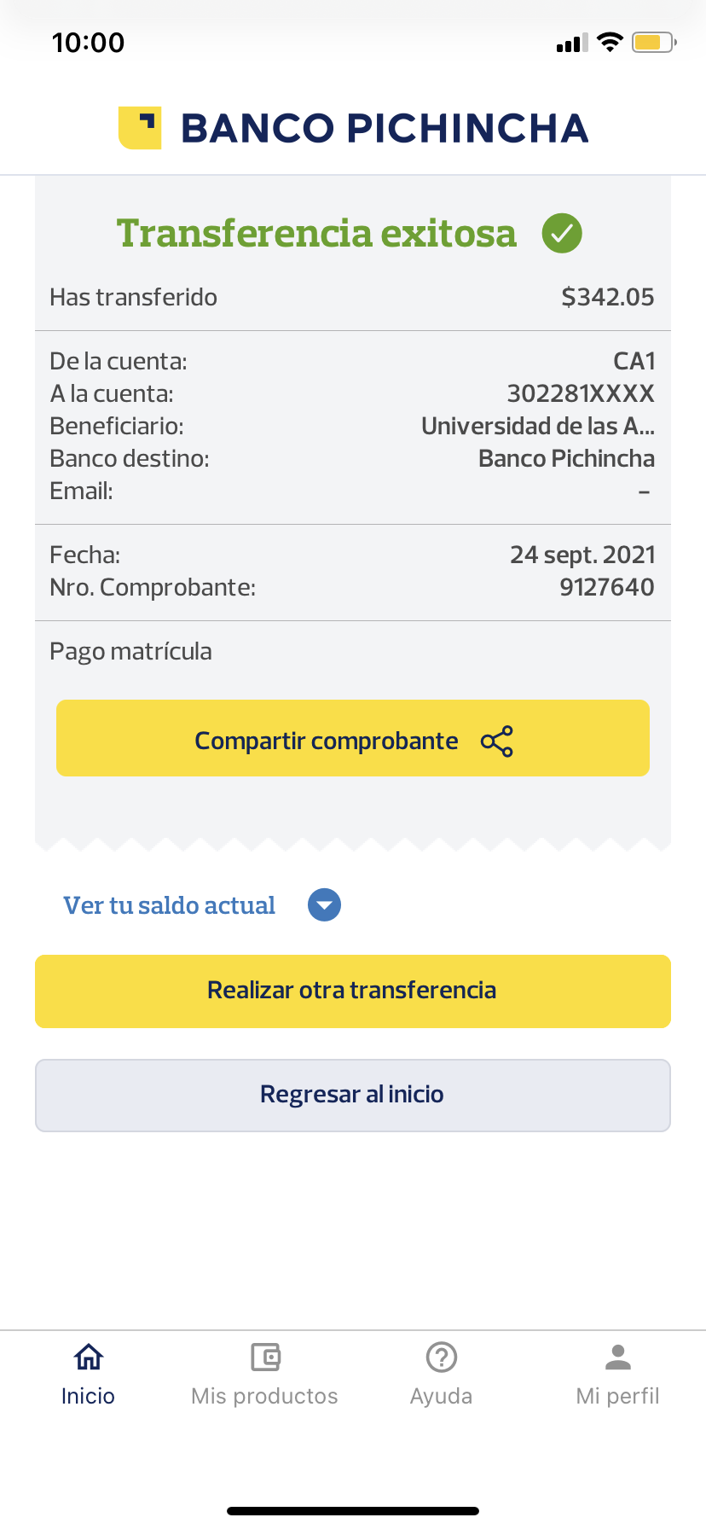Image resolution: width=706 pixels, height=1529 pixels.
Task: Tap the green success checkmark icon
Action: click(562, 233)
